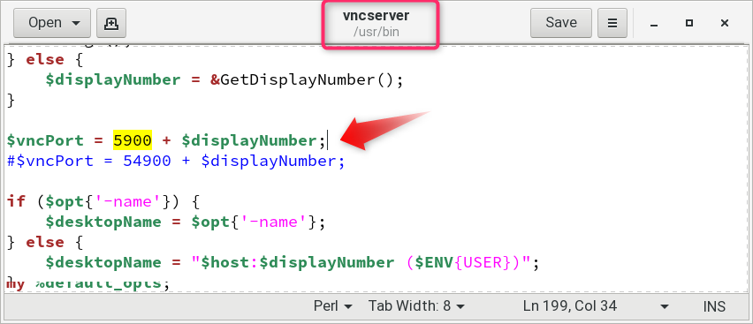
Task: Expand the Open recent files dropdown arrow
Action: point(76,23)
